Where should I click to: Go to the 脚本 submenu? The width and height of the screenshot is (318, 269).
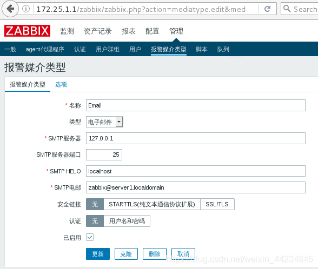click(x=202, y=49)
